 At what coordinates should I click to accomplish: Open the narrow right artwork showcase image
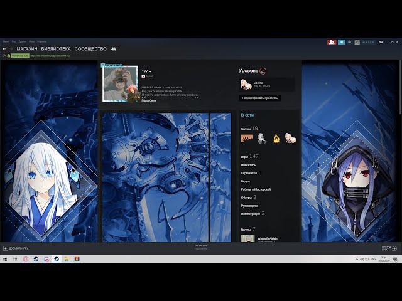pyautogui.click(x=220, y=177)
